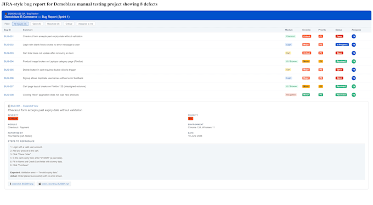Open the BUG-008 link

9,95
